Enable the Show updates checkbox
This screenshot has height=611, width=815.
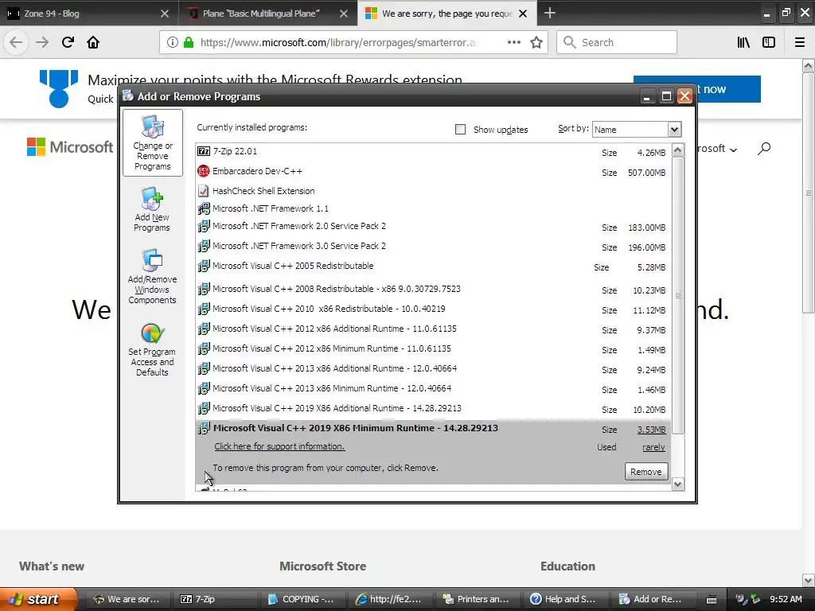(x=461, y=130)
